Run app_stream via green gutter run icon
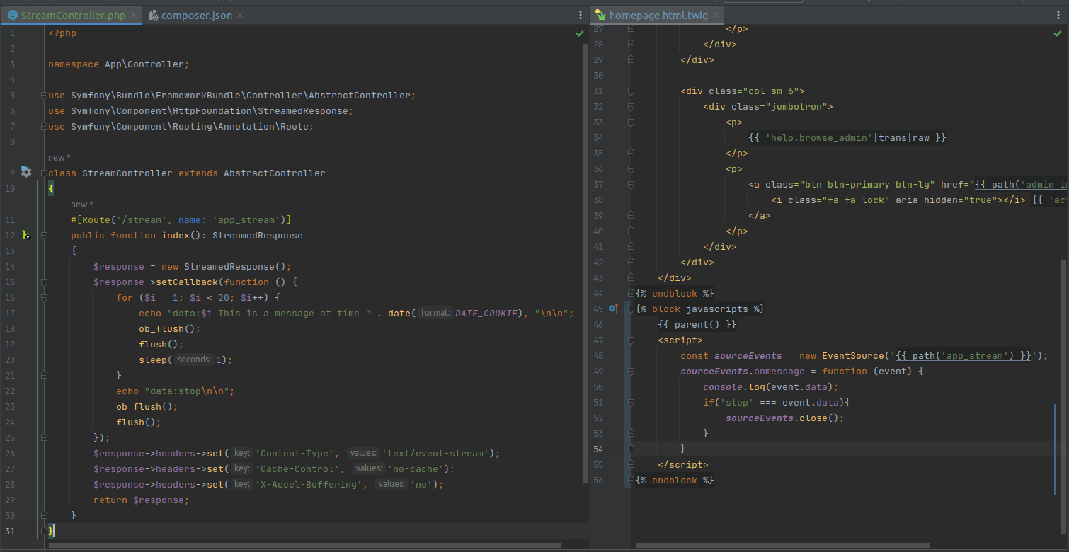This screenshot has height=552, width=1069. coord(27,235)
